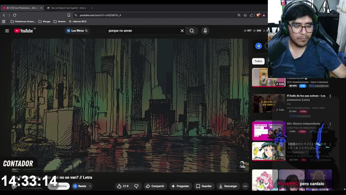Click the Dez channel name
346x195 pixels.
tap(289, 104)
